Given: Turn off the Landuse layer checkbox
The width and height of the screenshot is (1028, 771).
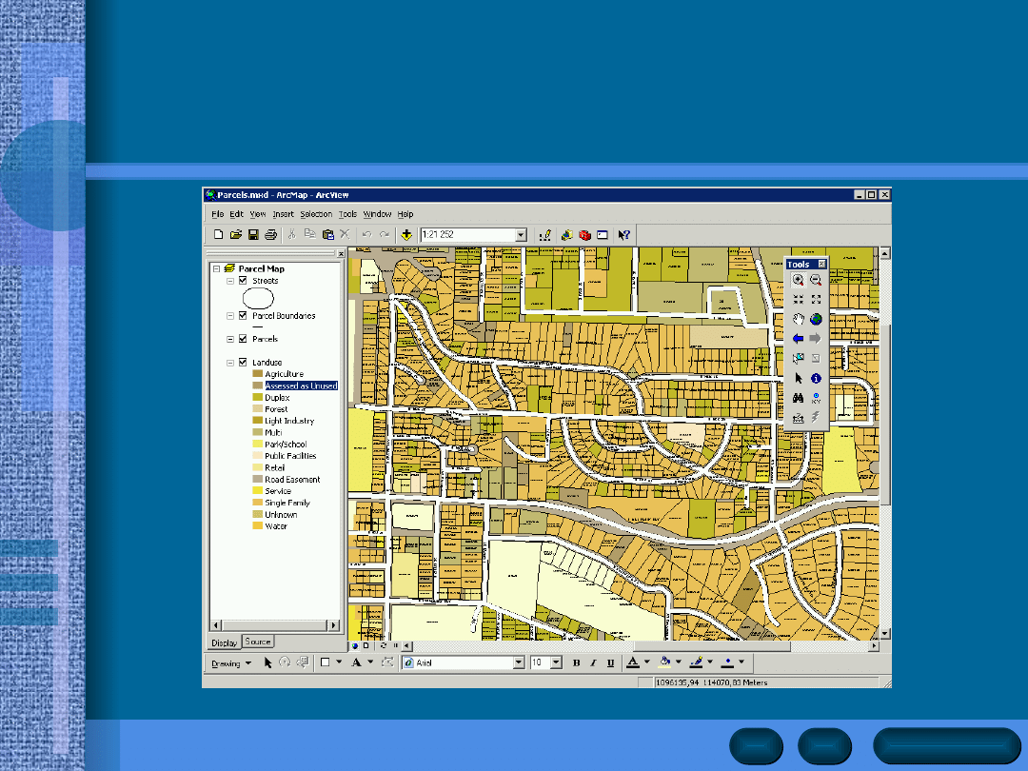Looking at the screenshot, I should coord(243,362).
